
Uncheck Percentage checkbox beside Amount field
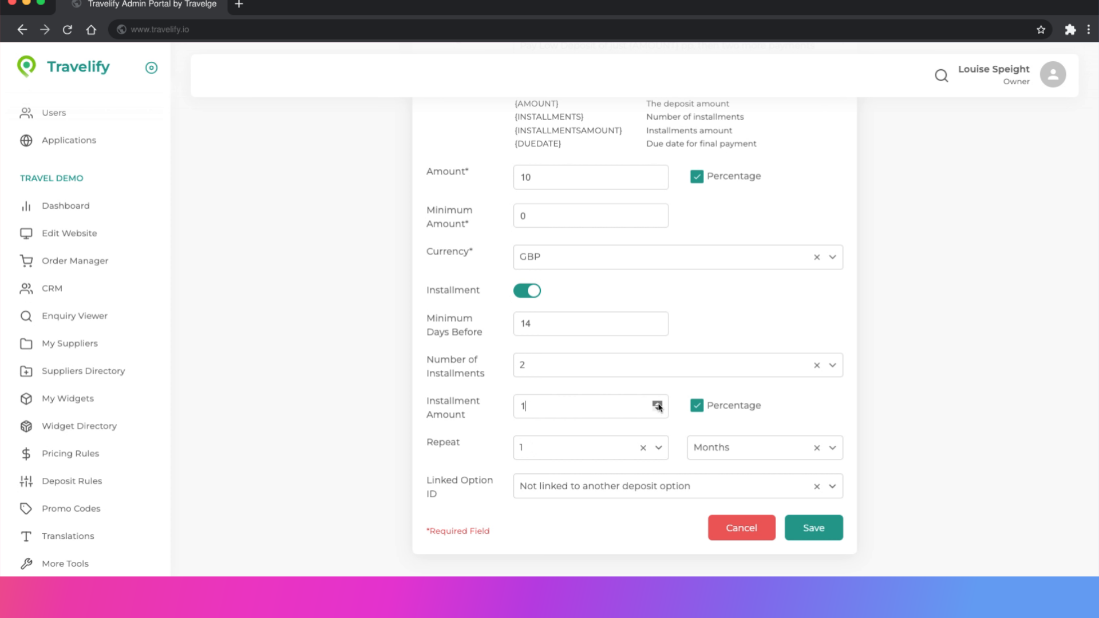[x=697, y=177]
